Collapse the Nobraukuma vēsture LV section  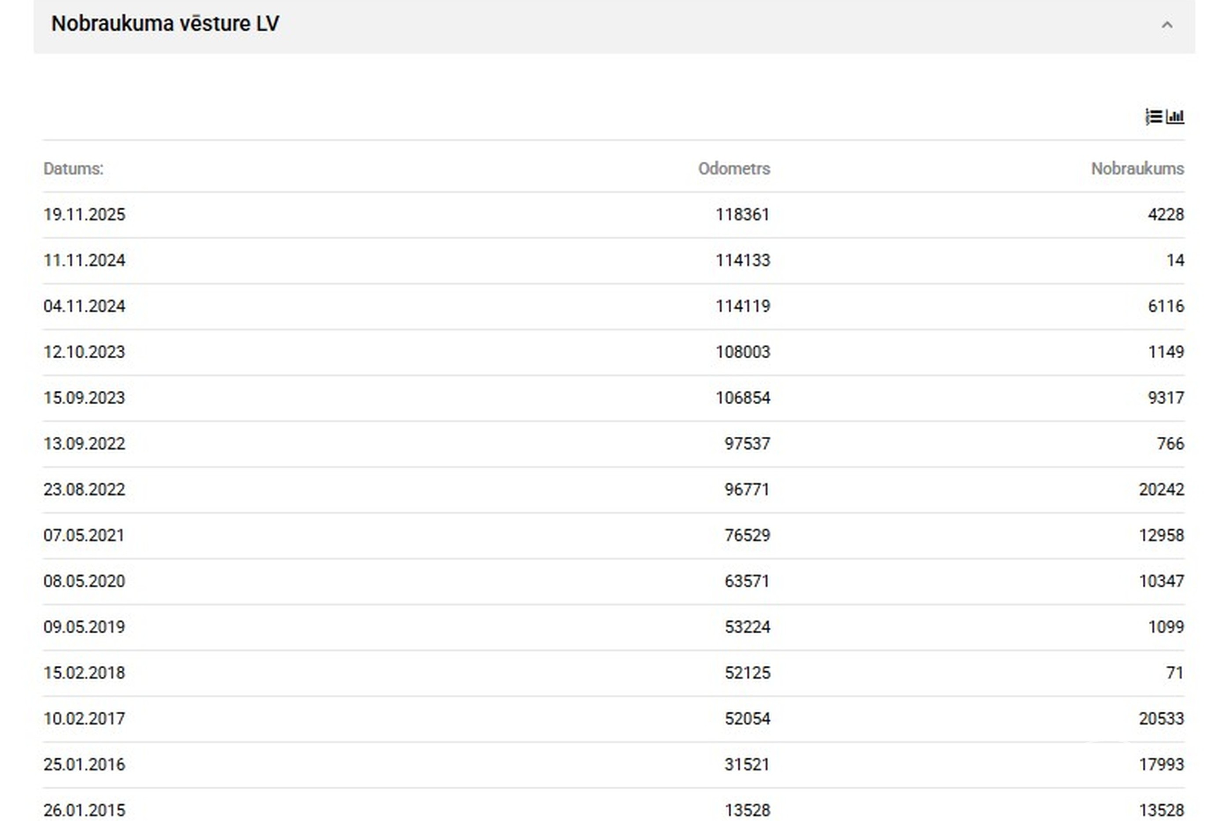tap(1167, 25)
